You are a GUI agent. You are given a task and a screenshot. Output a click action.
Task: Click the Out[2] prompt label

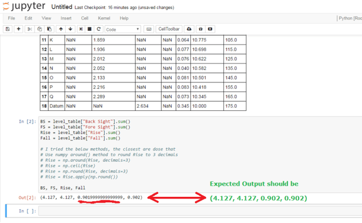tap(27, 197)
